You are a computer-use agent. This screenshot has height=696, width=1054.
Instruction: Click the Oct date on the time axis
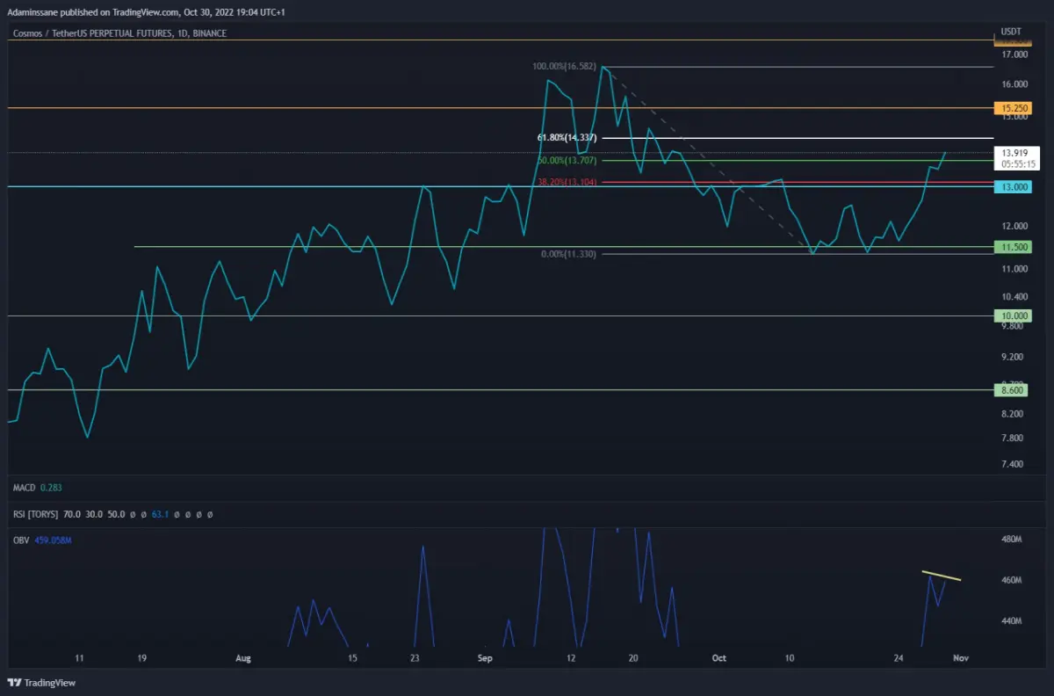click(x=719, y=657)
